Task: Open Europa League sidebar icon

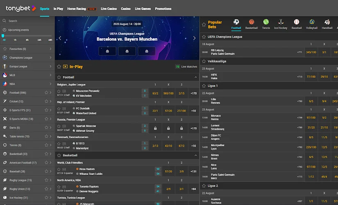Action: click(x=5, y=66)
